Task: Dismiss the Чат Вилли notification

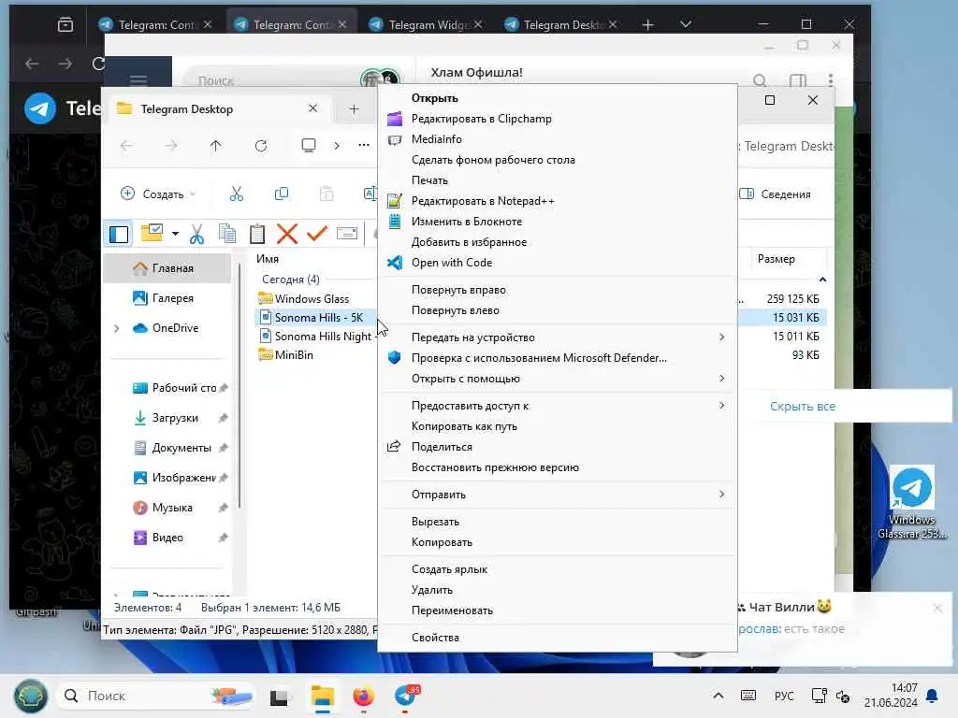Action: click(x=937, y=608)
